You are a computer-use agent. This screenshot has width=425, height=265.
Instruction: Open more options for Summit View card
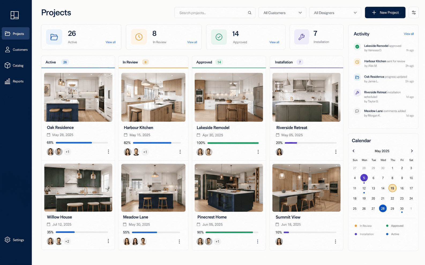click(335, 241)
